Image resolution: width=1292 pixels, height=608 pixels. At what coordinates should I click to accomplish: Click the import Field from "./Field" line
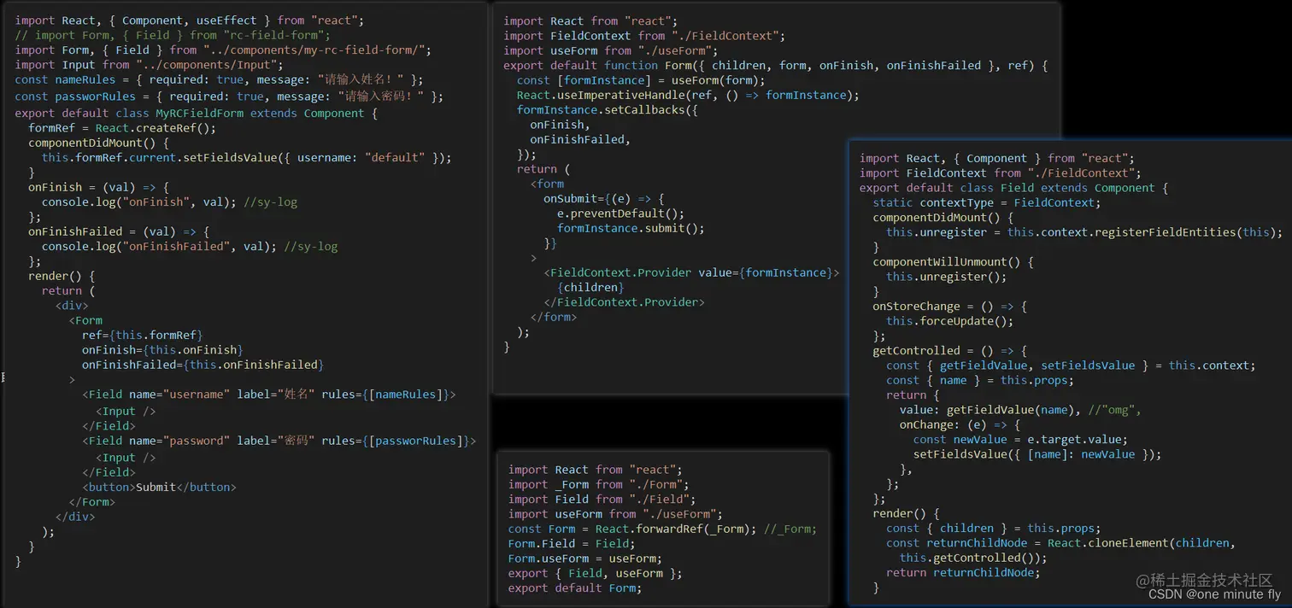[x=602, y=499]
